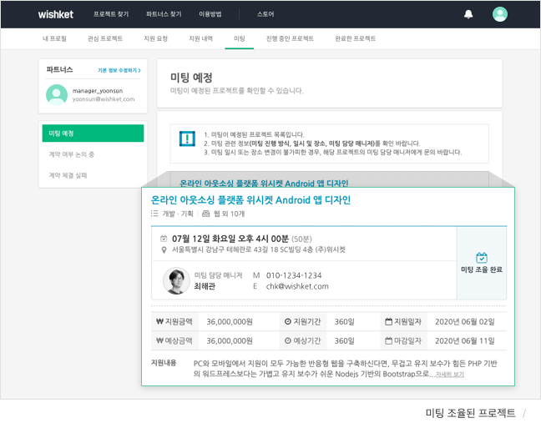Open 프로젝트 찾기 in top navigation

coord(111,14)
